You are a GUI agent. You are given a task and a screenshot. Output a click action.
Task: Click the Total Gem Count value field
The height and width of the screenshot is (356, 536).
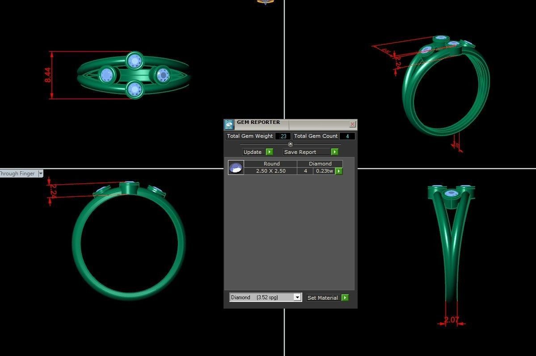coord(347,136)
